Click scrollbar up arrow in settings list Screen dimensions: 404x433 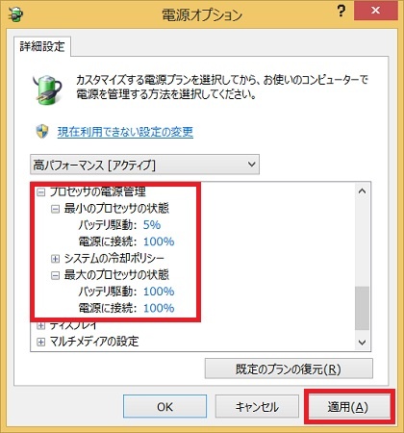(363, 191)
